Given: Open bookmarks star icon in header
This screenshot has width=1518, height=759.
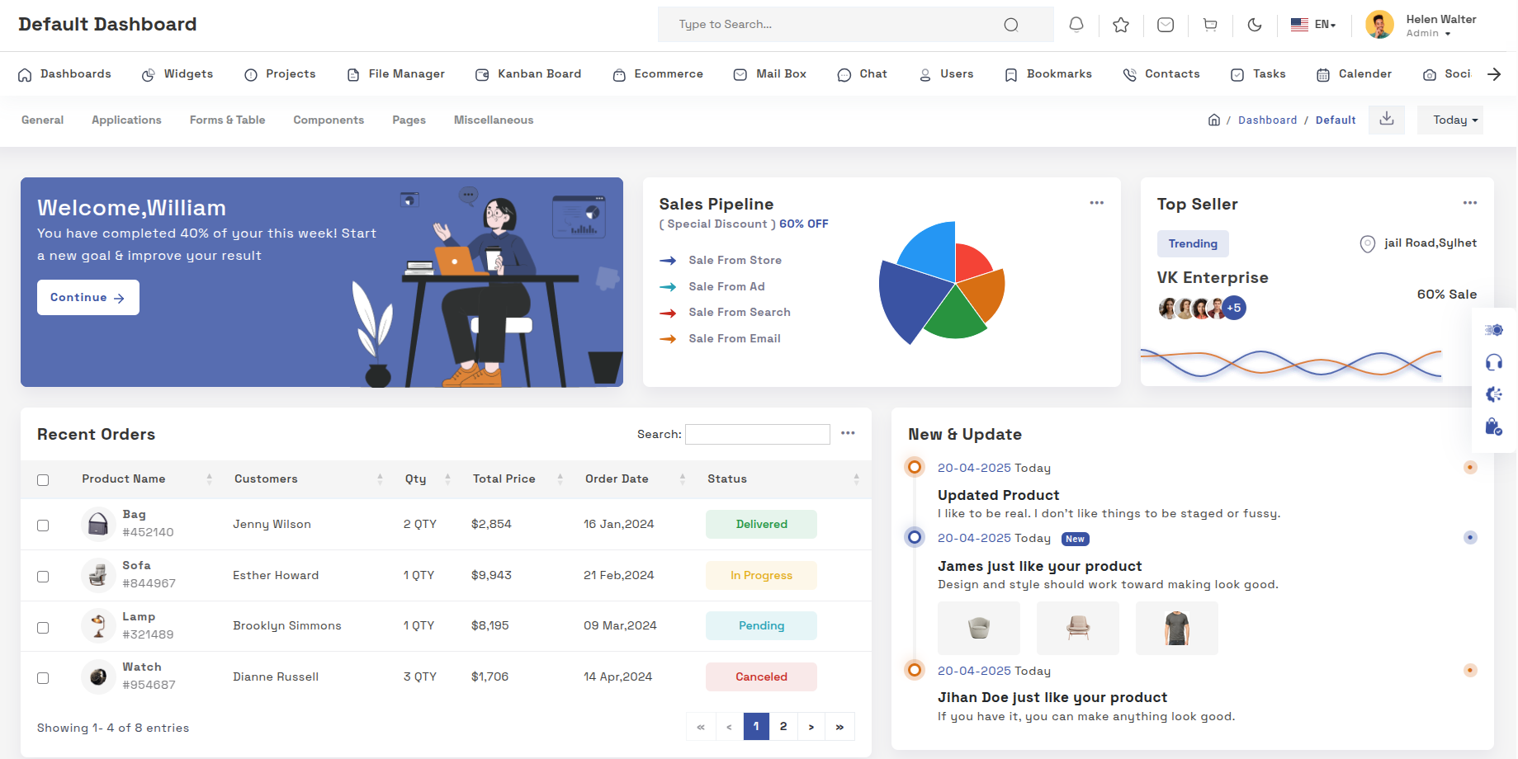Looking at the screenshot, I should (1121, 25).
